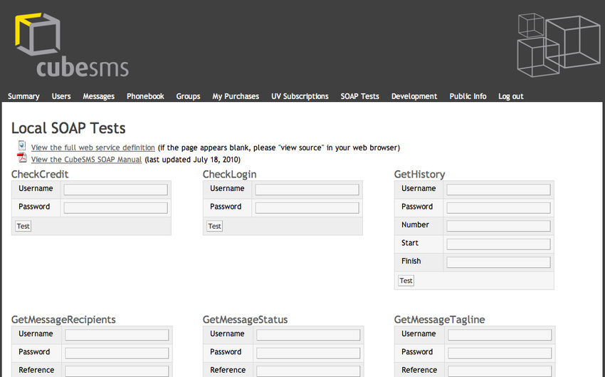Click Log out
Image resolution: width=605 pixels, height=377 pixels.
pos(511,96)
